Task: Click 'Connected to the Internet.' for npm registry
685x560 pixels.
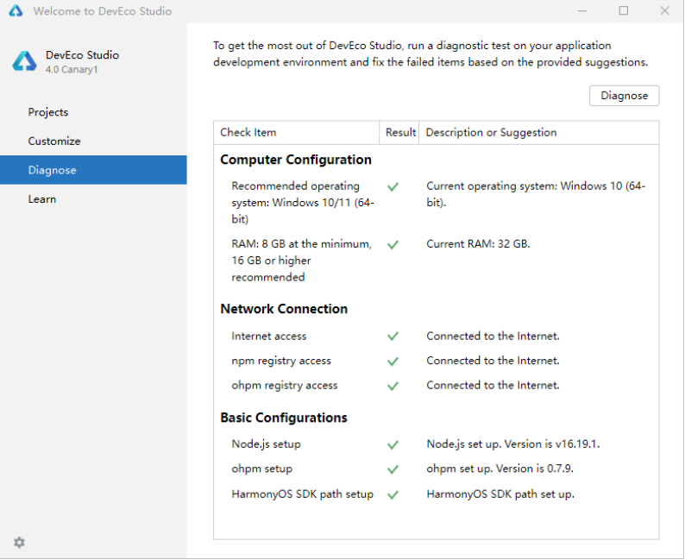Action: pyautogui.click(x=493, y=361)
